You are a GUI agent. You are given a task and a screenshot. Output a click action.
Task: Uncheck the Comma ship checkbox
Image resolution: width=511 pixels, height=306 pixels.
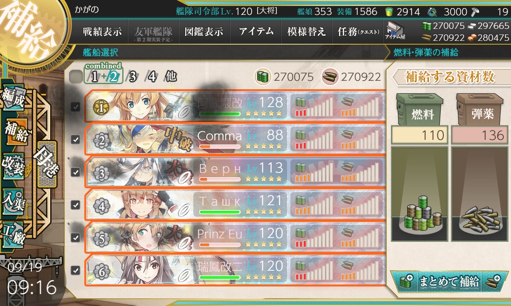(x=75, y=139)
